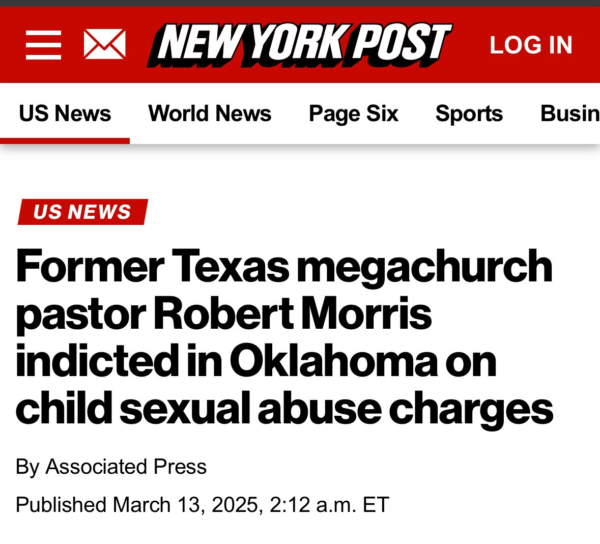Click the New York Post logo
This screenshot has width=600, height=544.
299,45
